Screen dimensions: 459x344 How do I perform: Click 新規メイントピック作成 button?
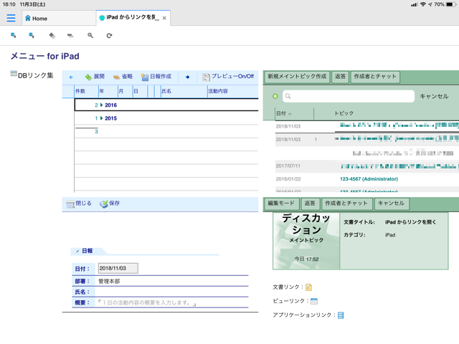(x=297, y=77)
